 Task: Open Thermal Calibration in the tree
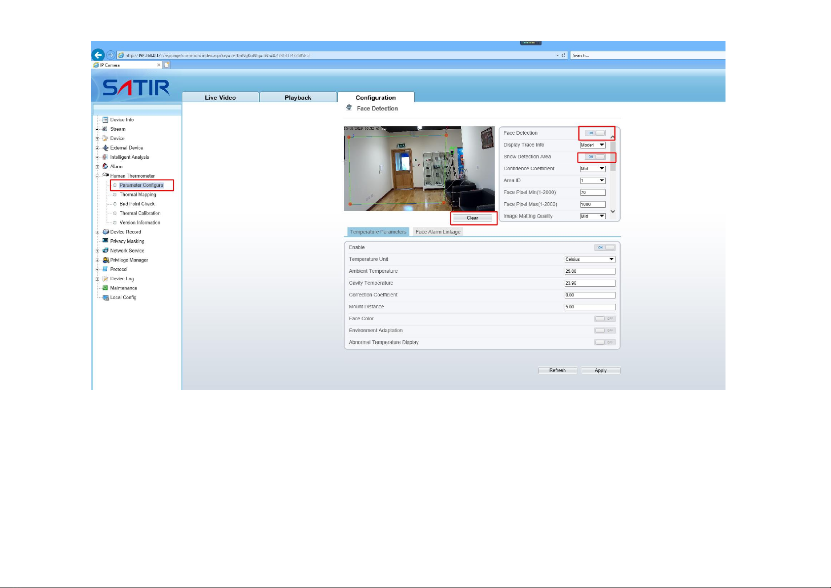point(140,213)
